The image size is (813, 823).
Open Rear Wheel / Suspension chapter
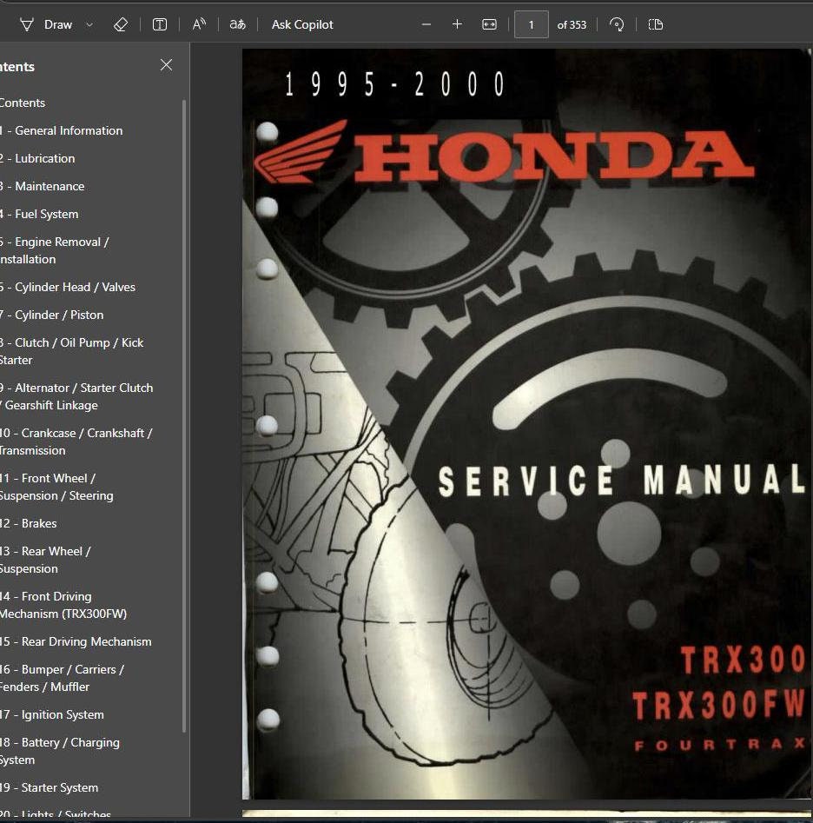pos(46,560)
